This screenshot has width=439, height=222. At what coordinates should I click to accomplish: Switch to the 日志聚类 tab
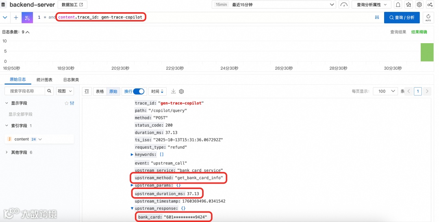tap(71, 80)
